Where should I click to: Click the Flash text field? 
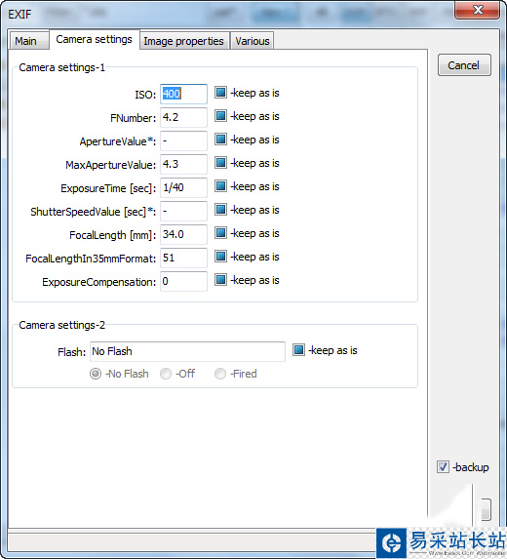[187, 351]
